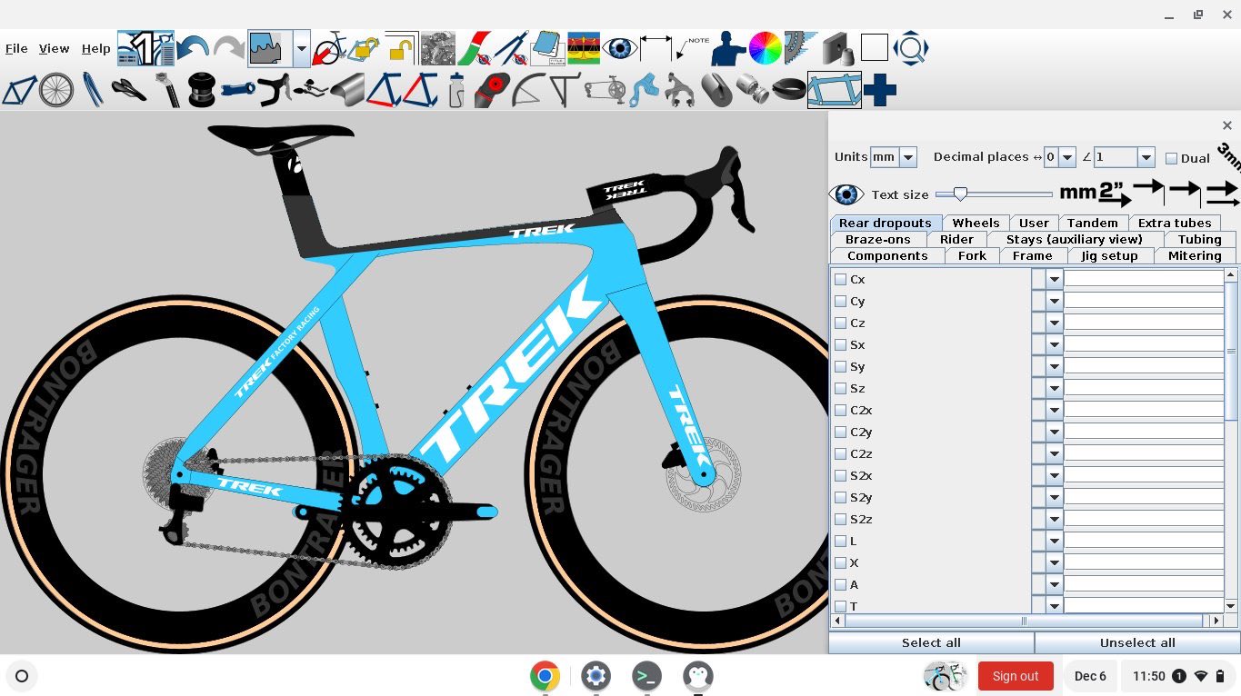Click the NOTE annotation icon
Viewport: 1241px width, 696px height.
[693, 48]
